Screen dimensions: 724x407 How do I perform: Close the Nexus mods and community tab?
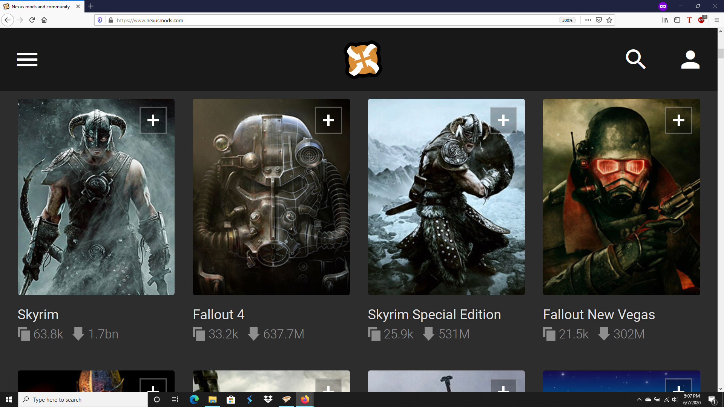(78, 6)
